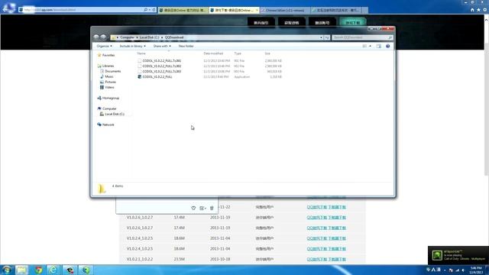Sort files by the Size column
Screen dimensions: 489x275
point(267,53)
